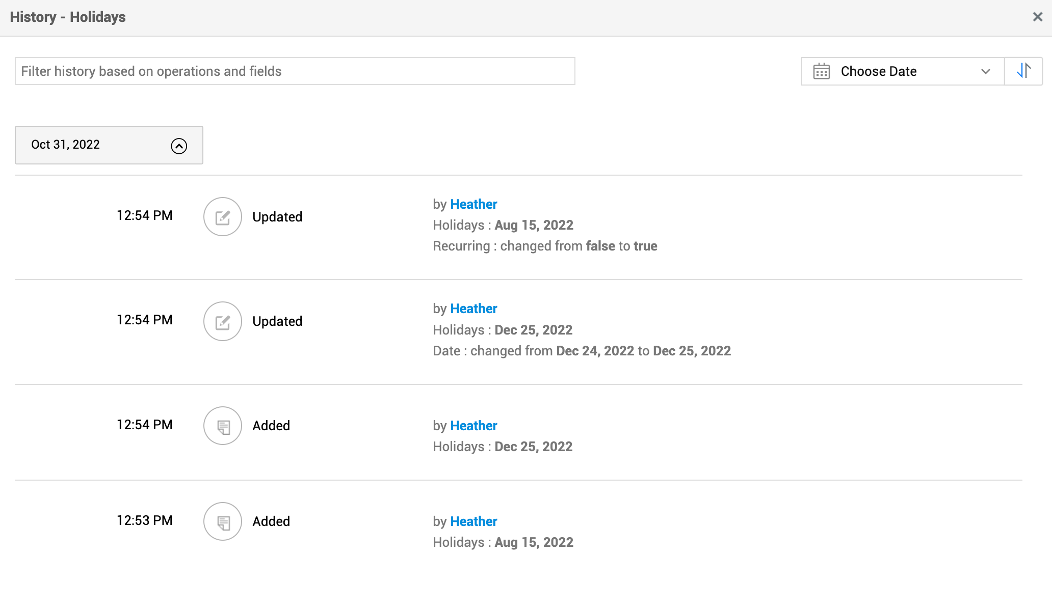Open Heather link in Date changed entry

click(474, 309)
